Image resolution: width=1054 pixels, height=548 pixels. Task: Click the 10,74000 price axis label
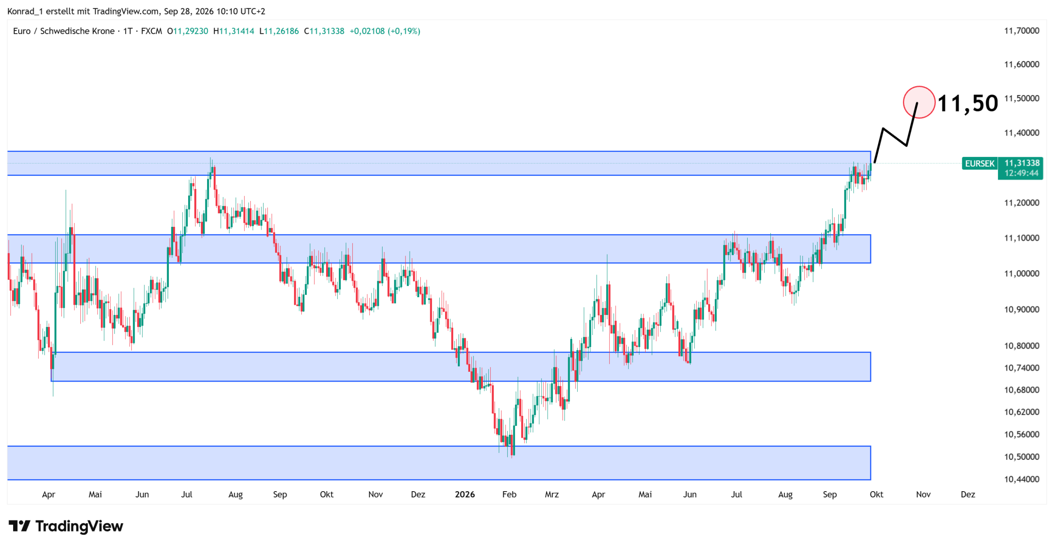[x=1021, y=368]
